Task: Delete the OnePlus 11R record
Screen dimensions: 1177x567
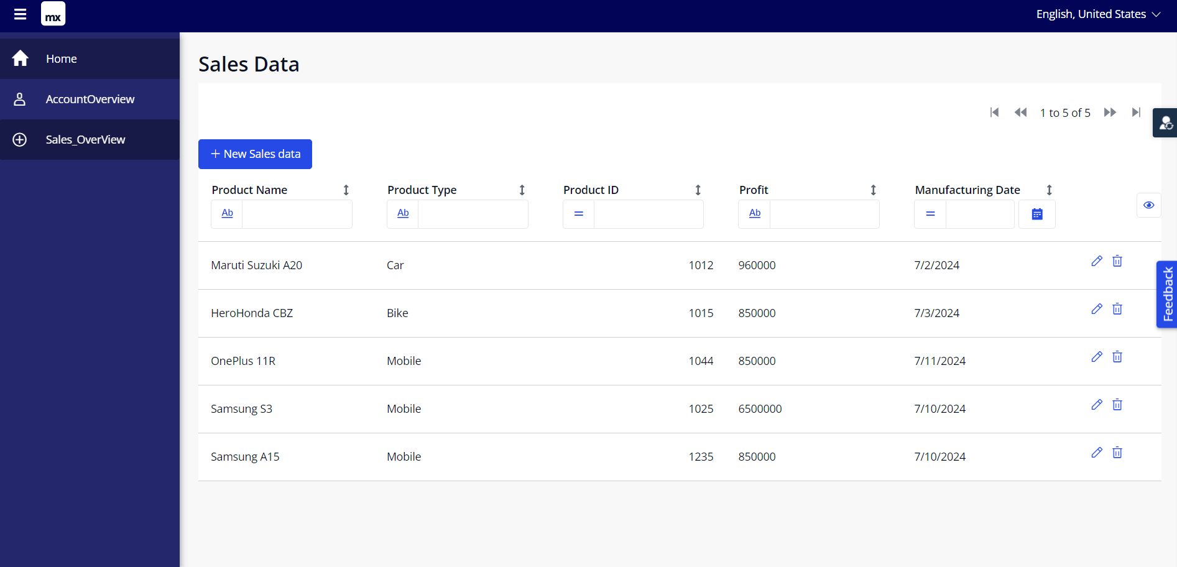Action: (x=1117, y=357)
